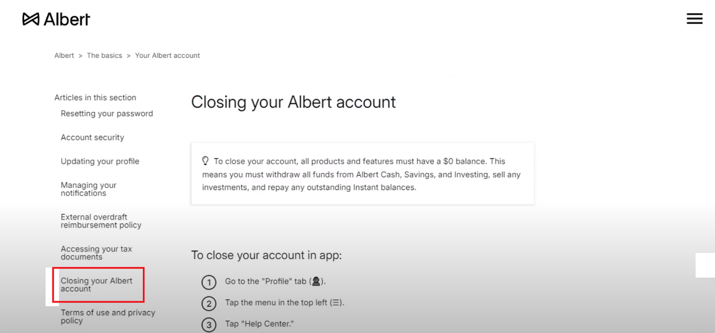Open Resetting your password article
The width and height of the screenshot is (715, 333).
(107, 114)
